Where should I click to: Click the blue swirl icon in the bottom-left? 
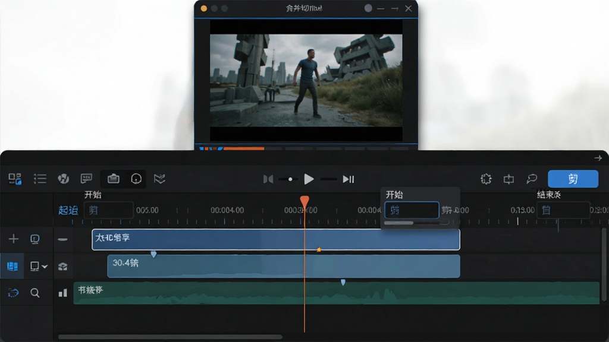point(13,293)
